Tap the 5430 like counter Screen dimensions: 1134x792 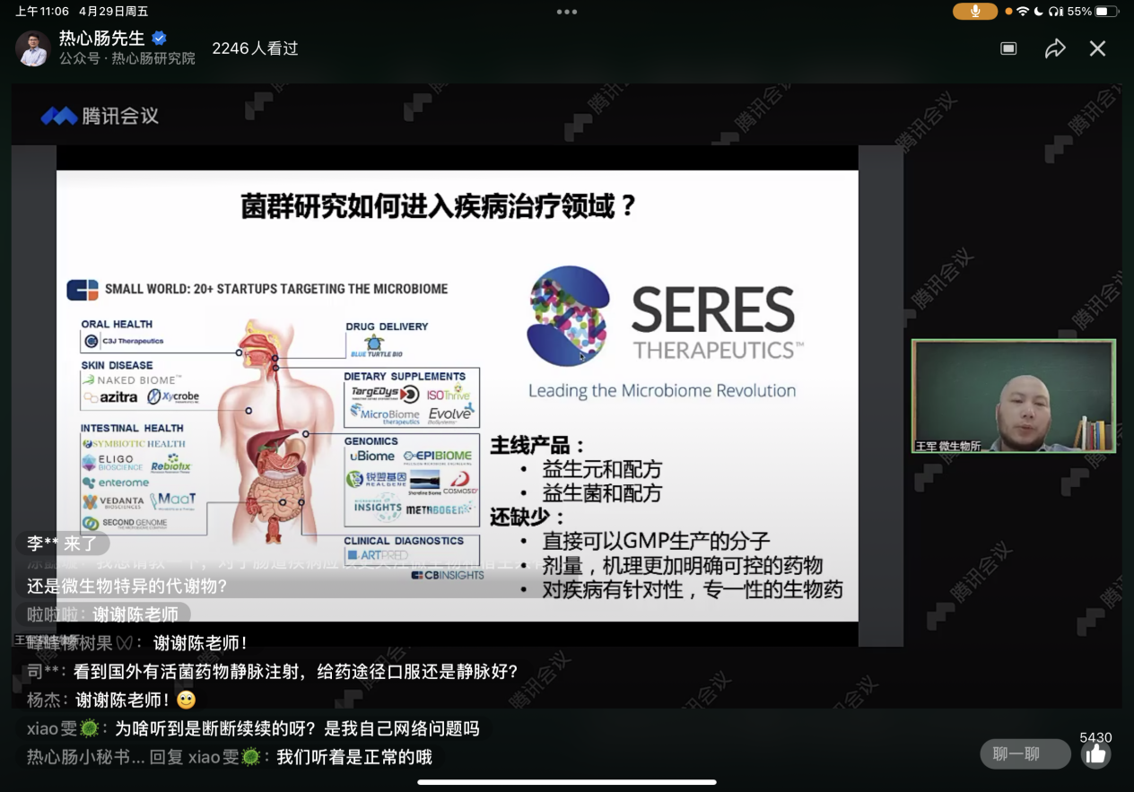coord(1096,735)
